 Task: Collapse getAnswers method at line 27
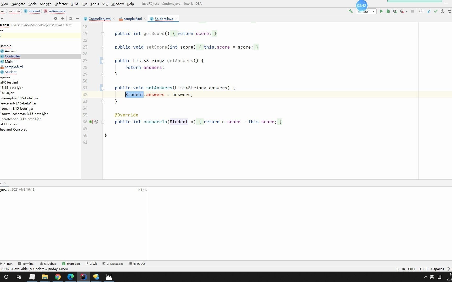(x=103, y=61)
